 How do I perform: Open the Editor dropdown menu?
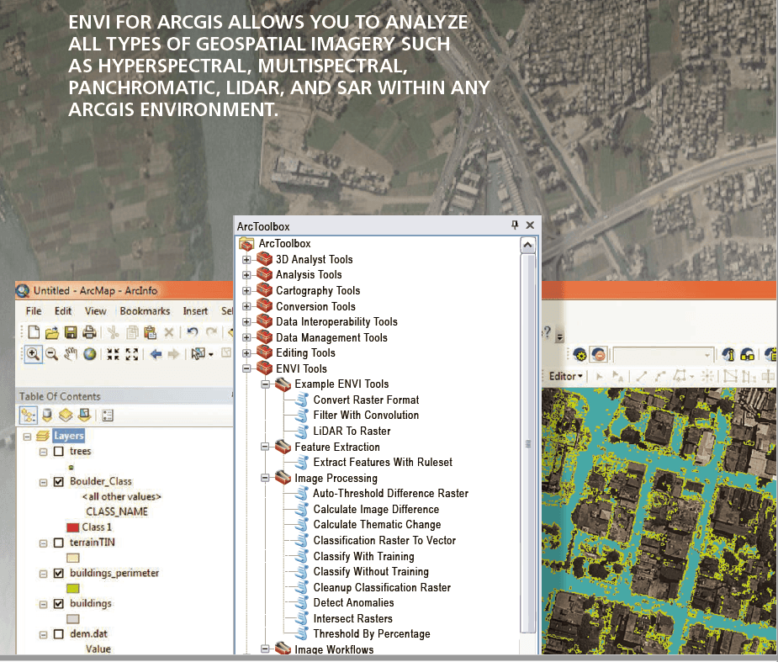point(566,377)
